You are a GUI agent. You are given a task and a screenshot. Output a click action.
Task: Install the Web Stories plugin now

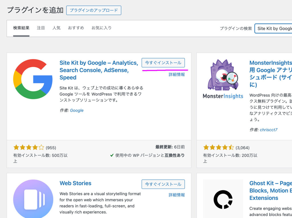[163, 184]
